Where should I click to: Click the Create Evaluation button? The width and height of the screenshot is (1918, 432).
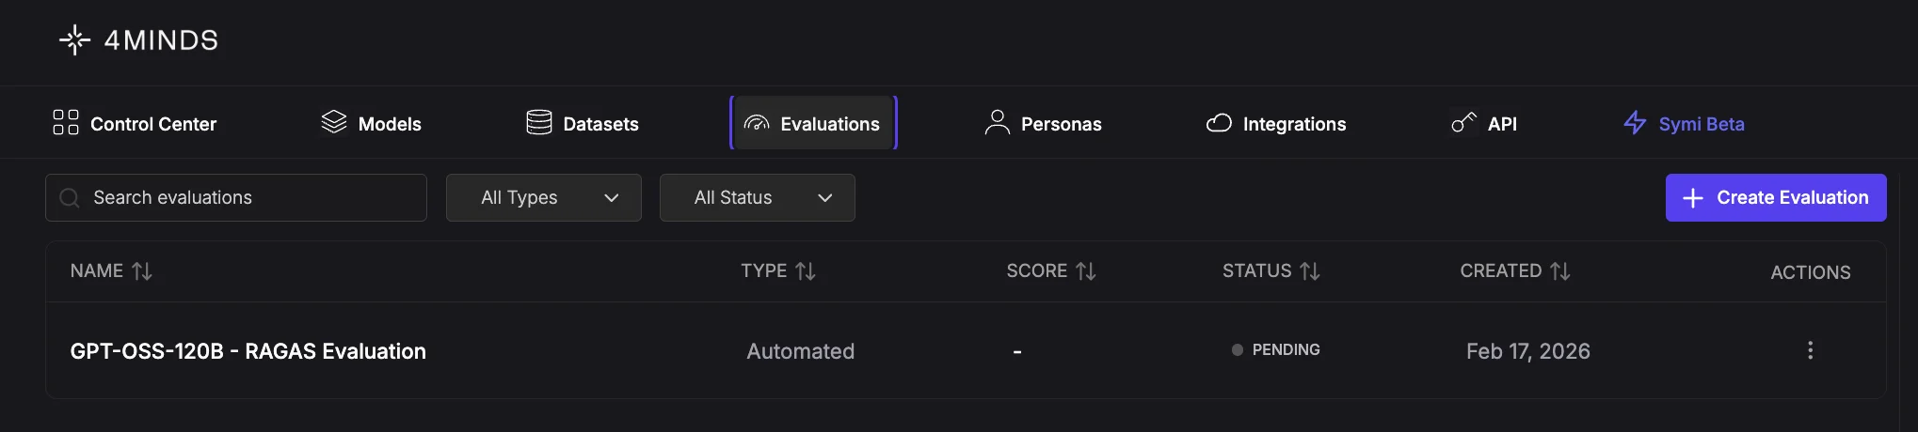pos(1776,197)
